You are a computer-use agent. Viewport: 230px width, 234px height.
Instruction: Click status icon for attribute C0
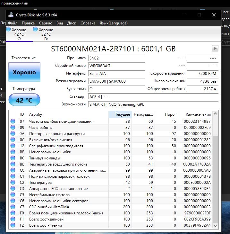[13, 170]
